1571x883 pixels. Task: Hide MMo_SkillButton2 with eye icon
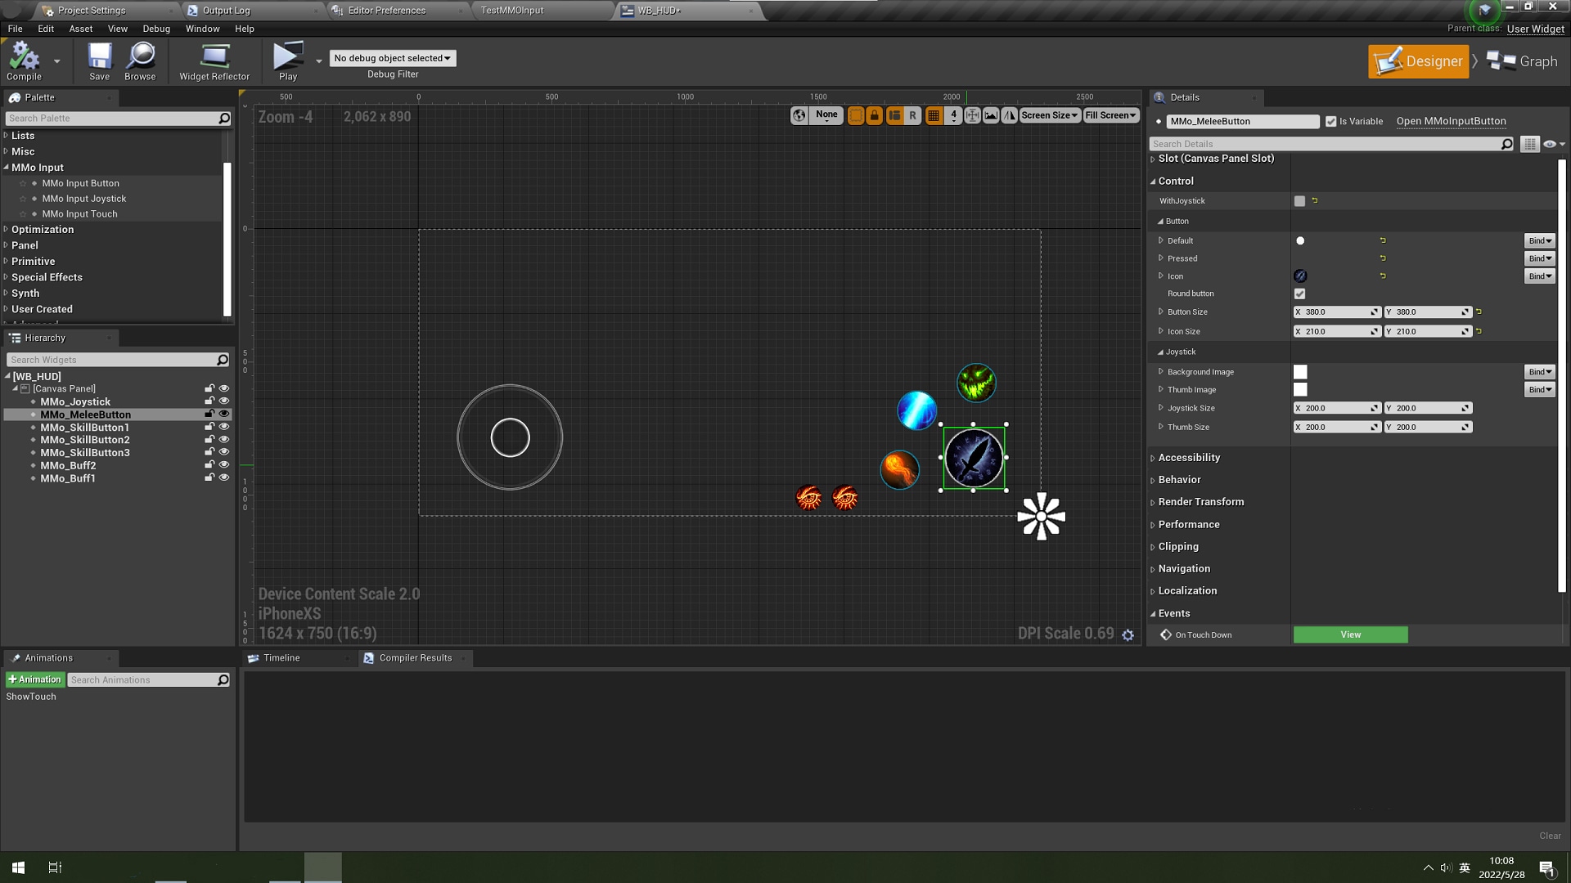(x=224, y=439)
